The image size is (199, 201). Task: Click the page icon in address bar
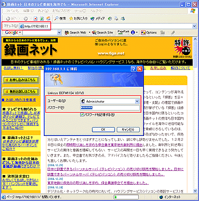tap(22, 26)
